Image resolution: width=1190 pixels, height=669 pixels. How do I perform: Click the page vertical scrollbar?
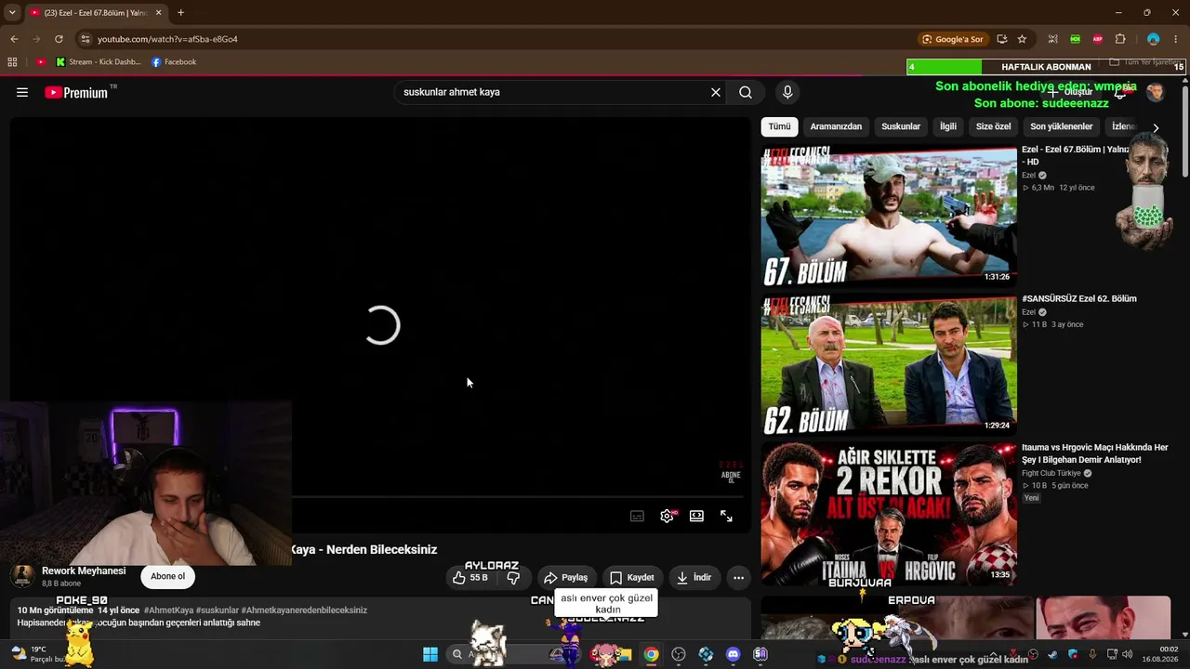click(x=1185, y=130)
